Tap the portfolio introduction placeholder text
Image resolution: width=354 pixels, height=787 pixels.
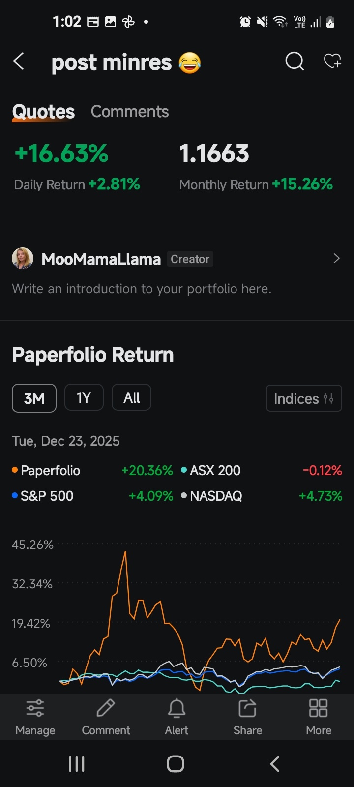point(142,289)
